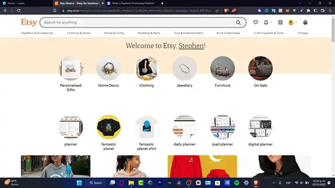
Task: Open Spotify from the taskbar
Action: click(237, 183)
